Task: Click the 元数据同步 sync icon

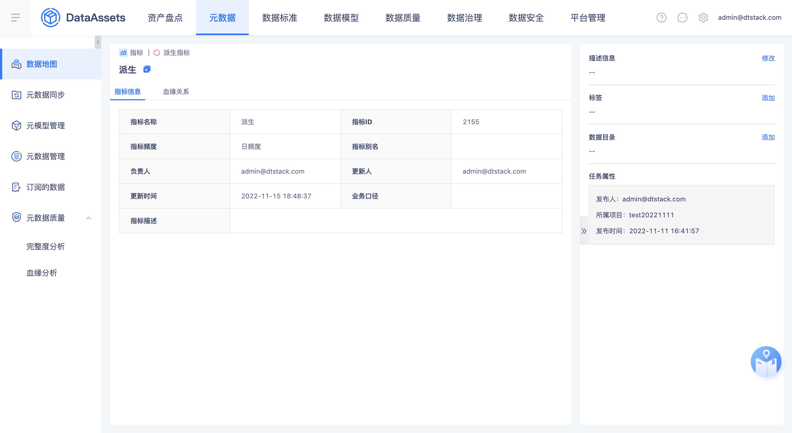Action: click(17, 95)
